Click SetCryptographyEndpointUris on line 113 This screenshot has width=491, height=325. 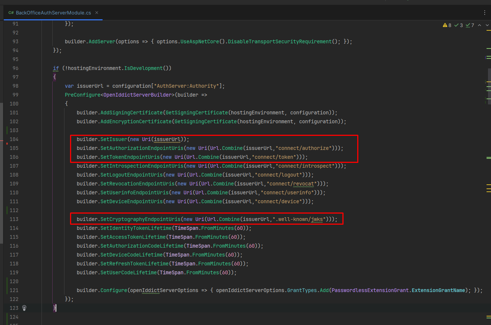point(140,219)
